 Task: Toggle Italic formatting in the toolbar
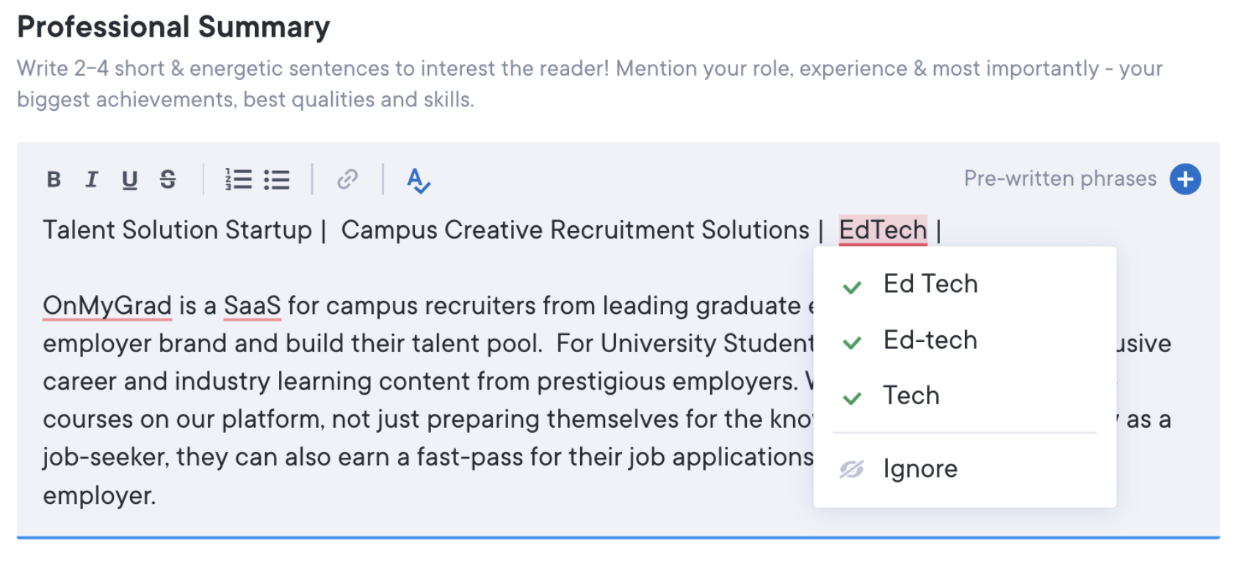click(x=91, y=180)
